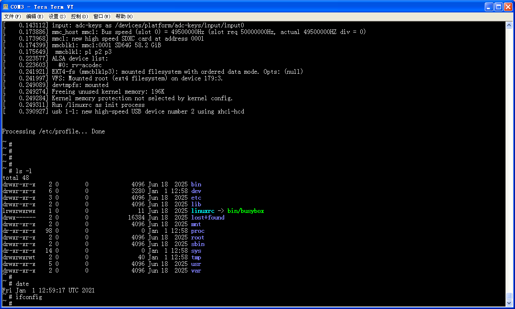Click the 'new high-speed USB device' log line
This screenshot has width=515, height=309.
click(x=123, y=111)
